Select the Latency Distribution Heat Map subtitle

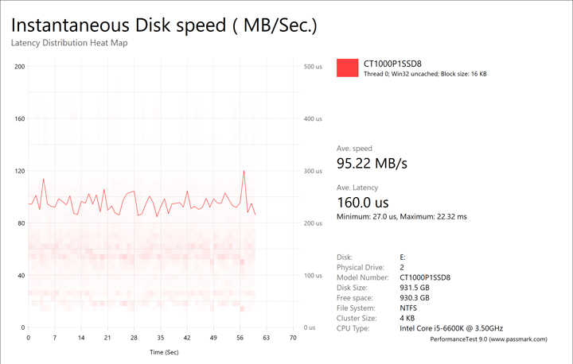point(69,43)
